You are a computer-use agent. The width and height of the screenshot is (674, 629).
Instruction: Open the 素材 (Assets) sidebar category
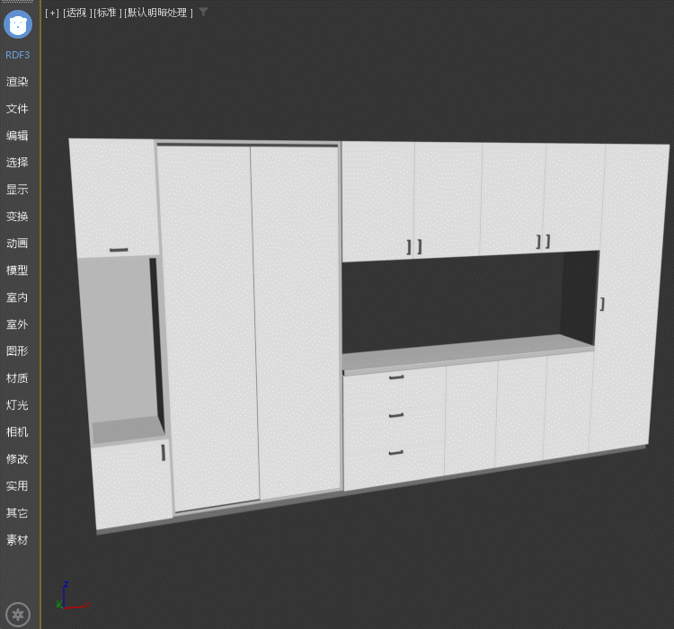coord(18,540)
